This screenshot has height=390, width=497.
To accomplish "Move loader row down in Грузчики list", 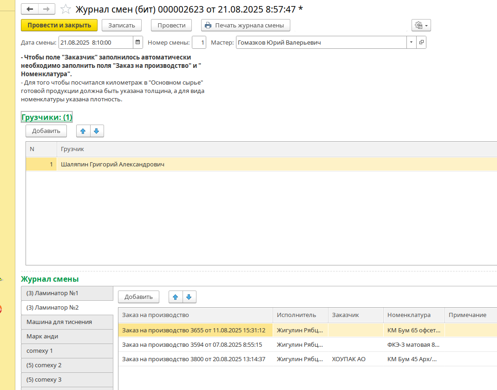I will point(97,131).
